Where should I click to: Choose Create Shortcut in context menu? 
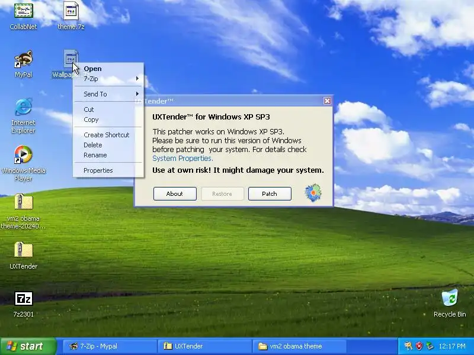(108, 135)
